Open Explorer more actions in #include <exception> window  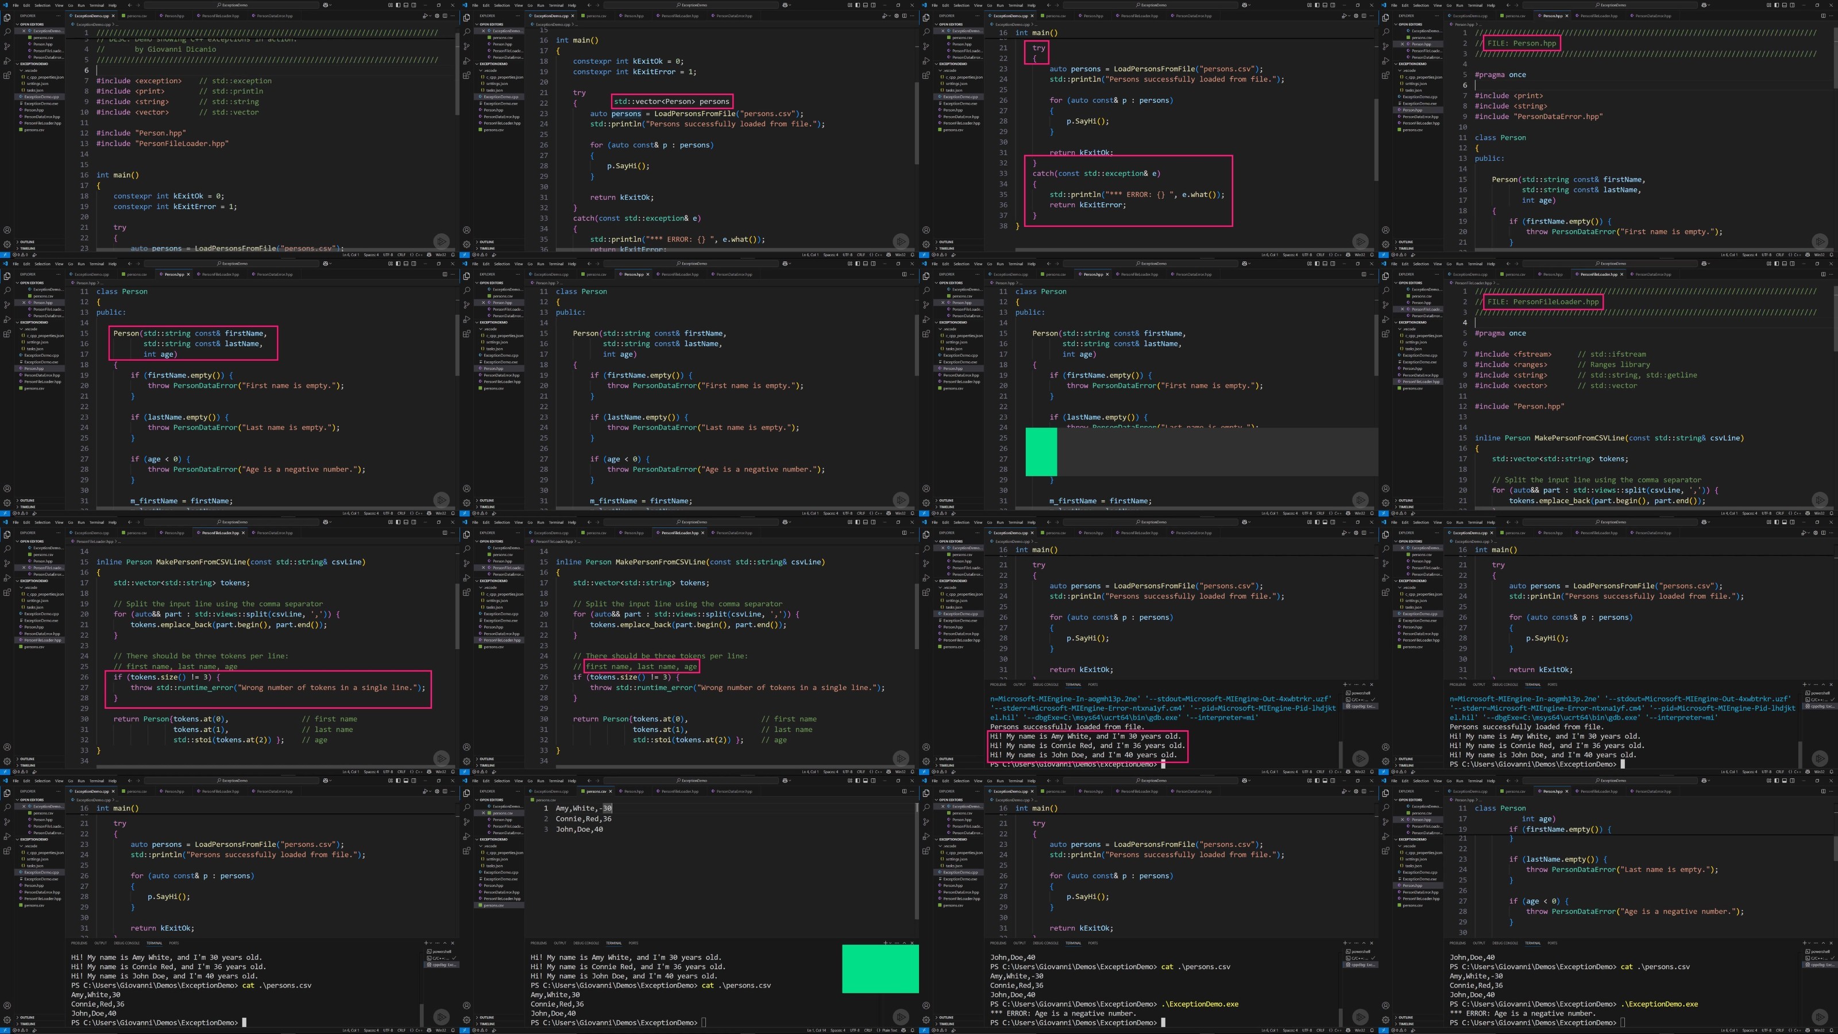(59, 16)
